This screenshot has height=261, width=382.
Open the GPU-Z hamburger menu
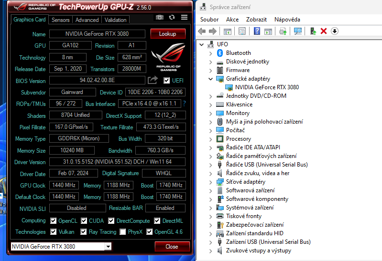coord(185,17)
